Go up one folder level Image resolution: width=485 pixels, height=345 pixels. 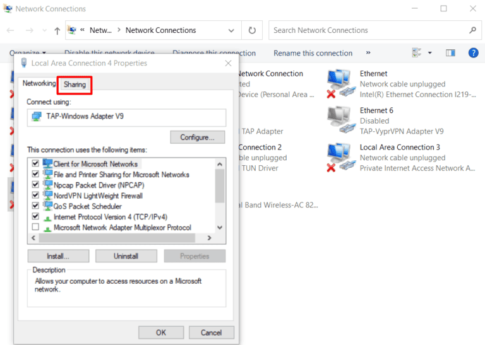[57, 30]
